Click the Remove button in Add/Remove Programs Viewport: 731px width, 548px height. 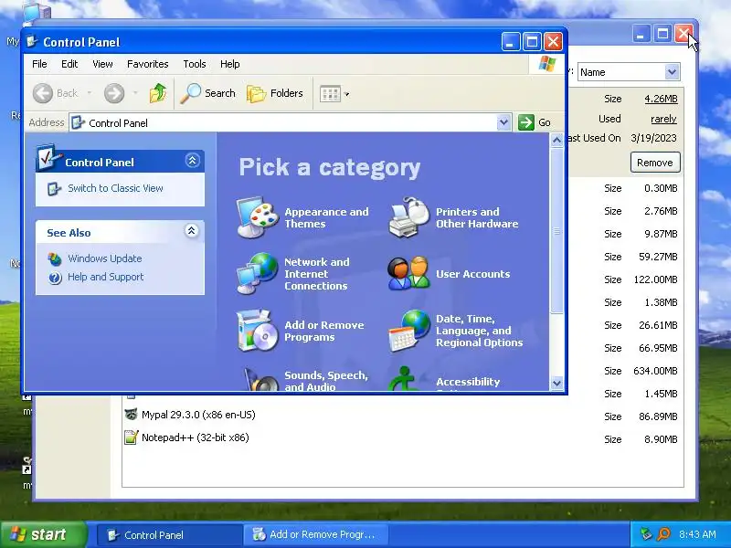(x=655, y=163)
